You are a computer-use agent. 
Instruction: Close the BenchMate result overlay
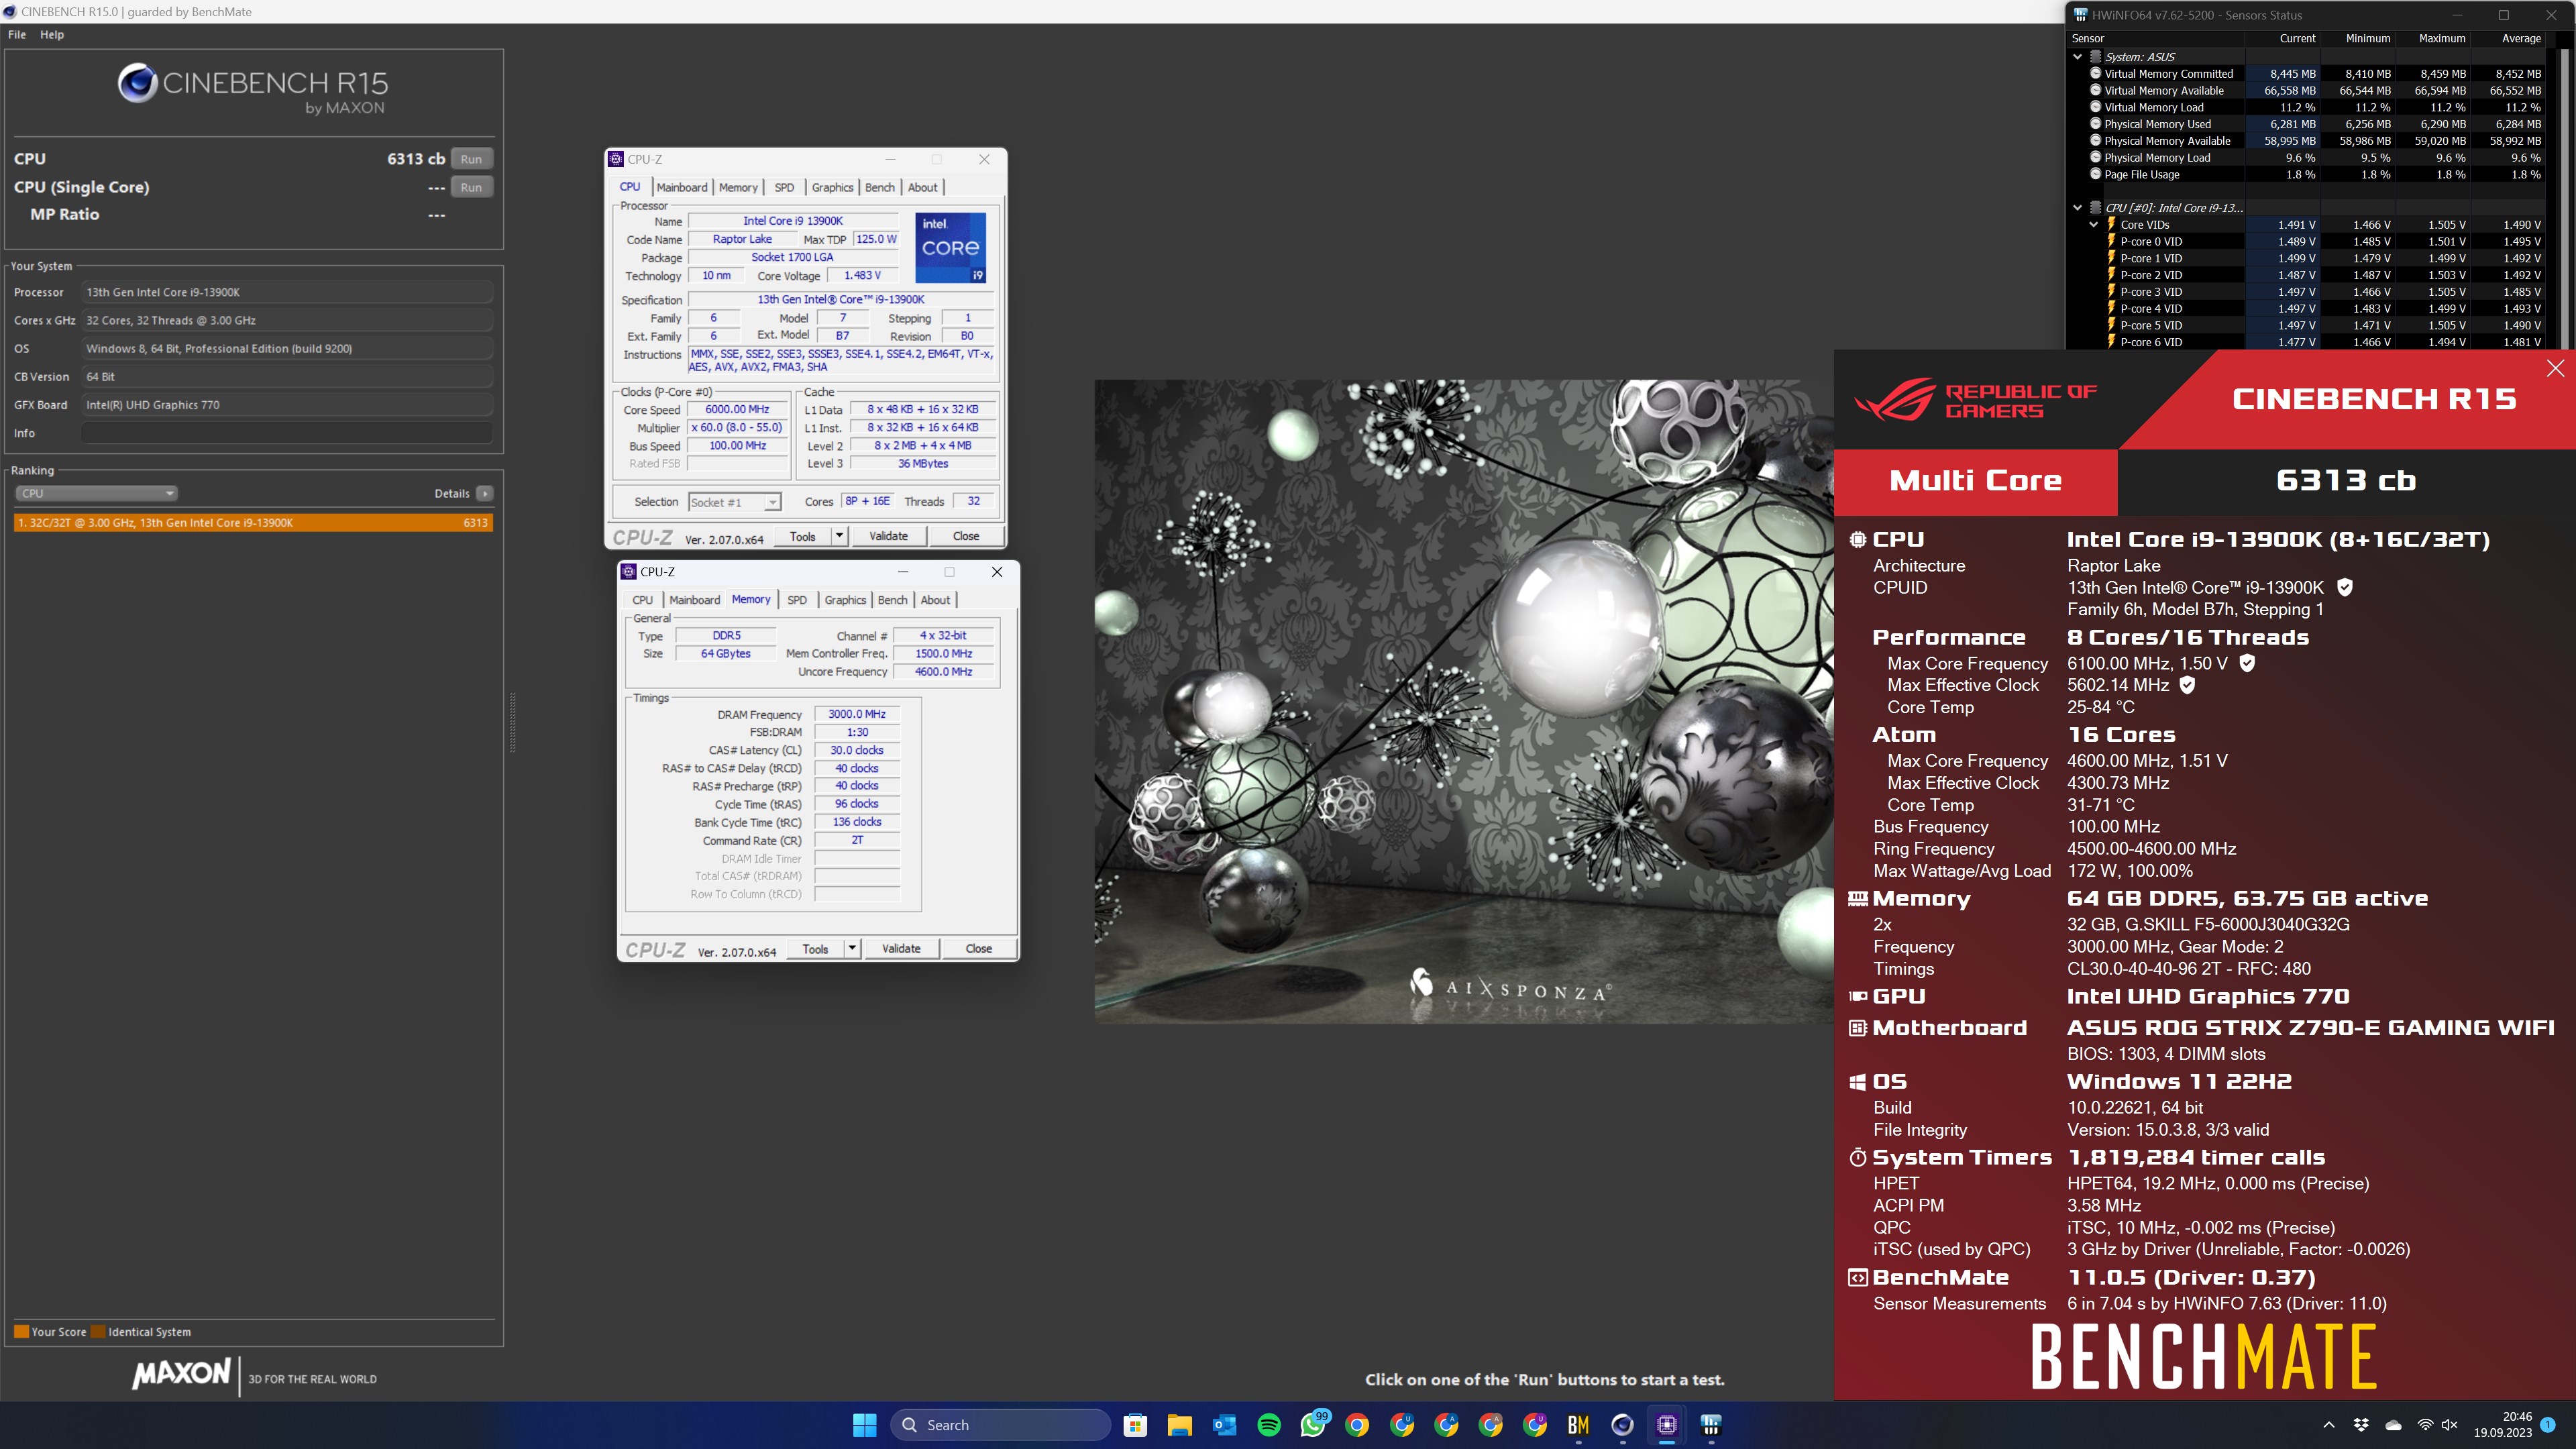[2555, 368]
